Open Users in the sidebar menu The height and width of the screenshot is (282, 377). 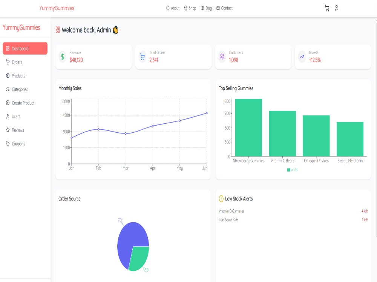[x=25, y=117]
